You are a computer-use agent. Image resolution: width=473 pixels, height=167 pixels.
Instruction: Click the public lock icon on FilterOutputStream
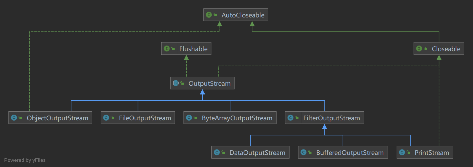pyautogui.click(x=297, y=118)
